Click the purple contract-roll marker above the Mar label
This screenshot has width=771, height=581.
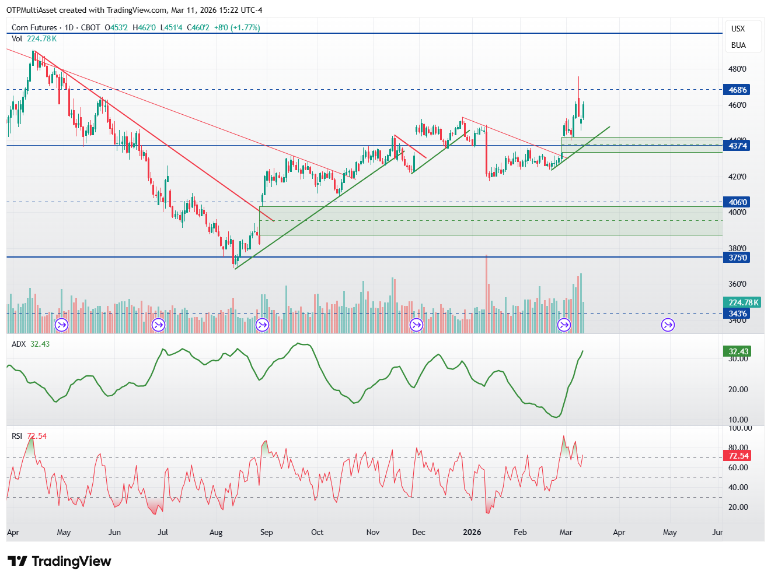point(564,325)
